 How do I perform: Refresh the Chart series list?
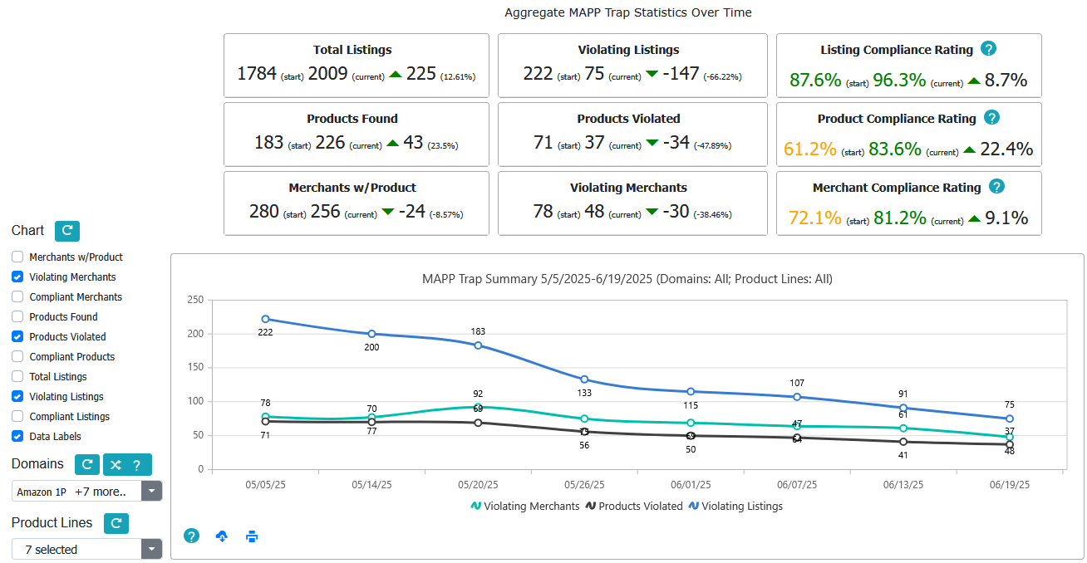pyautogui.click(x=67, y=231)
